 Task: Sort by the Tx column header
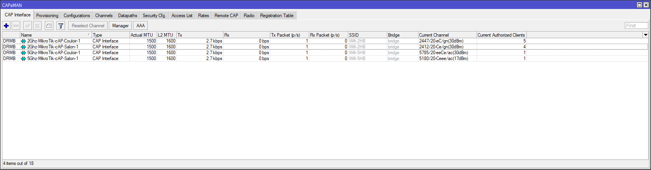(x=200, y=35)
